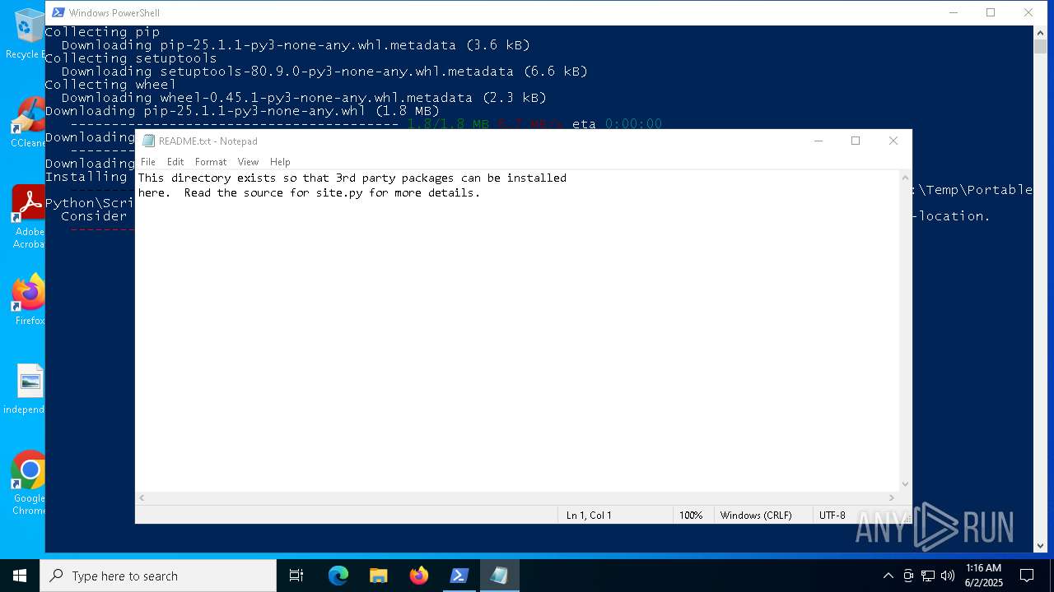
Task: Click the 'Collecting wheel' line in PowerShell
Action: (x=110, y=85)
